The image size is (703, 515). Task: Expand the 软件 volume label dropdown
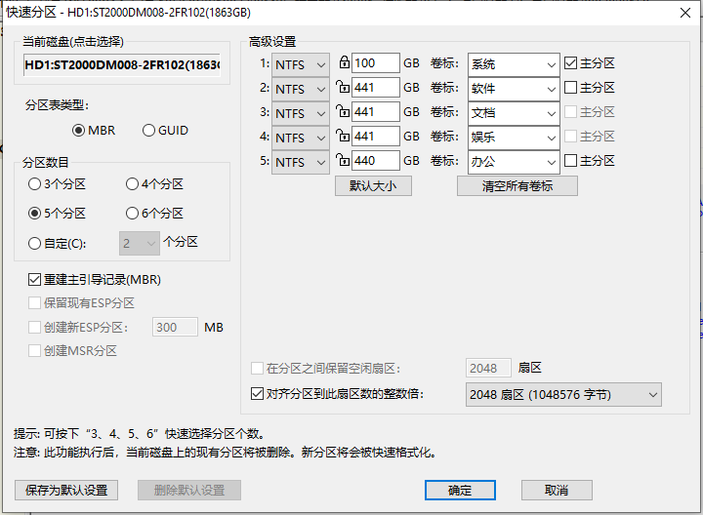[x=552, y=89]
